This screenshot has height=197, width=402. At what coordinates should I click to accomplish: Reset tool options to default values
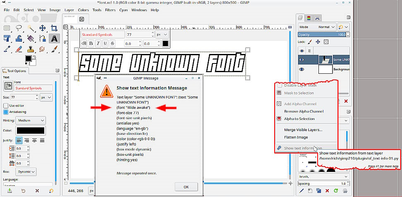point(51,191)
